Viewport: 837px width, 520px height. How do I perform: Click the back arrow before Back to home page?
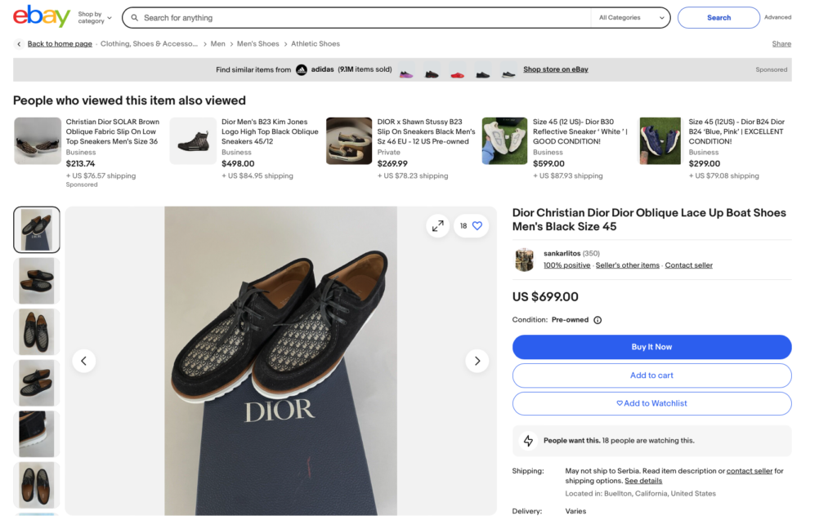pyautogui.click(x=19, y=44)
